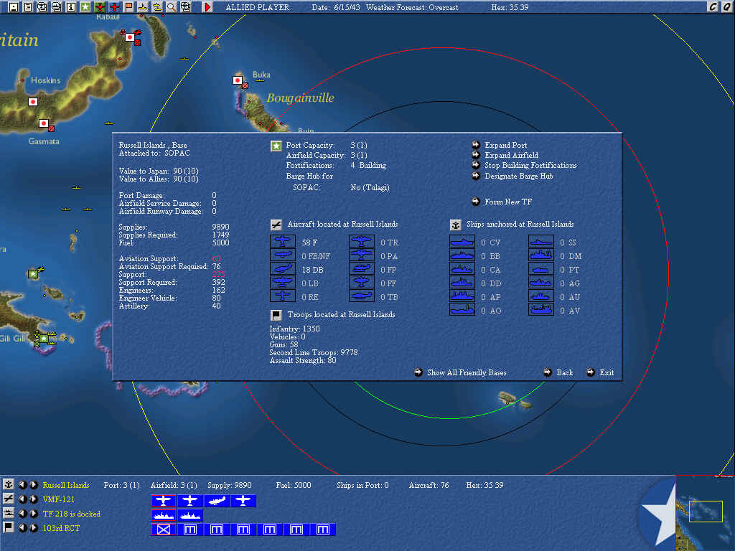Step to previous air unit before VMF-121
This screenshot has height=551, width=735.
(x=22, y=499)
